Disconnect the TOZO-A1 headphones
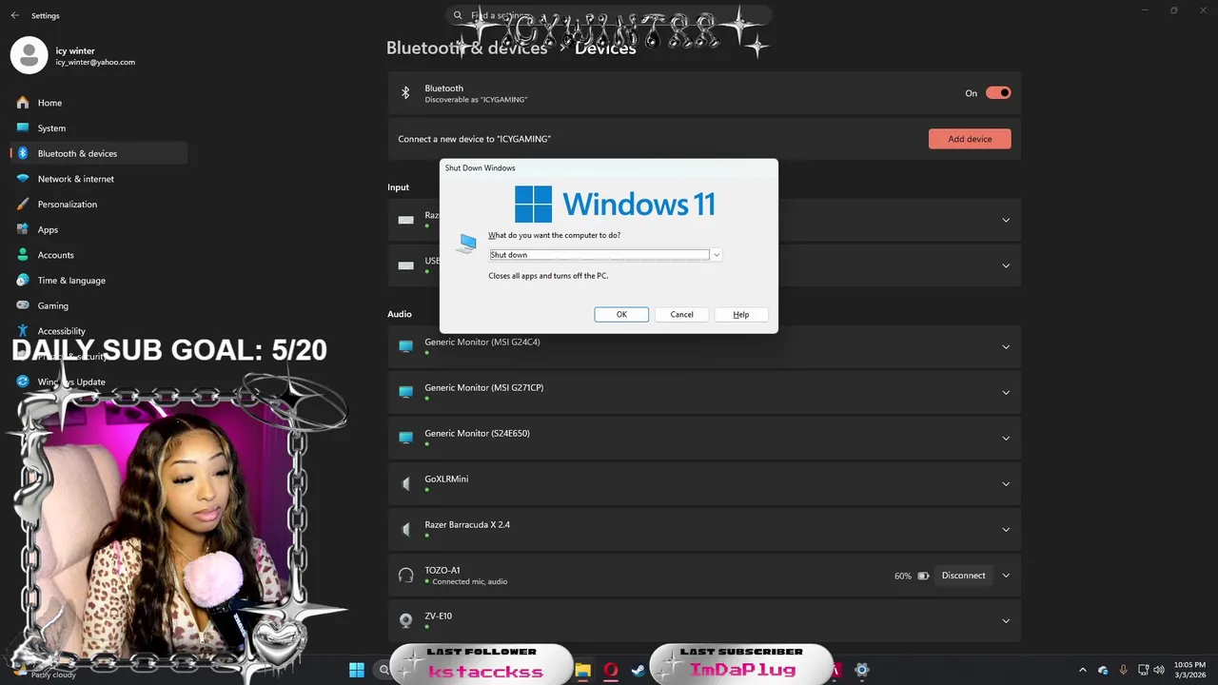The height and width of the screenshot is (685, 1218). pos(963,576)
